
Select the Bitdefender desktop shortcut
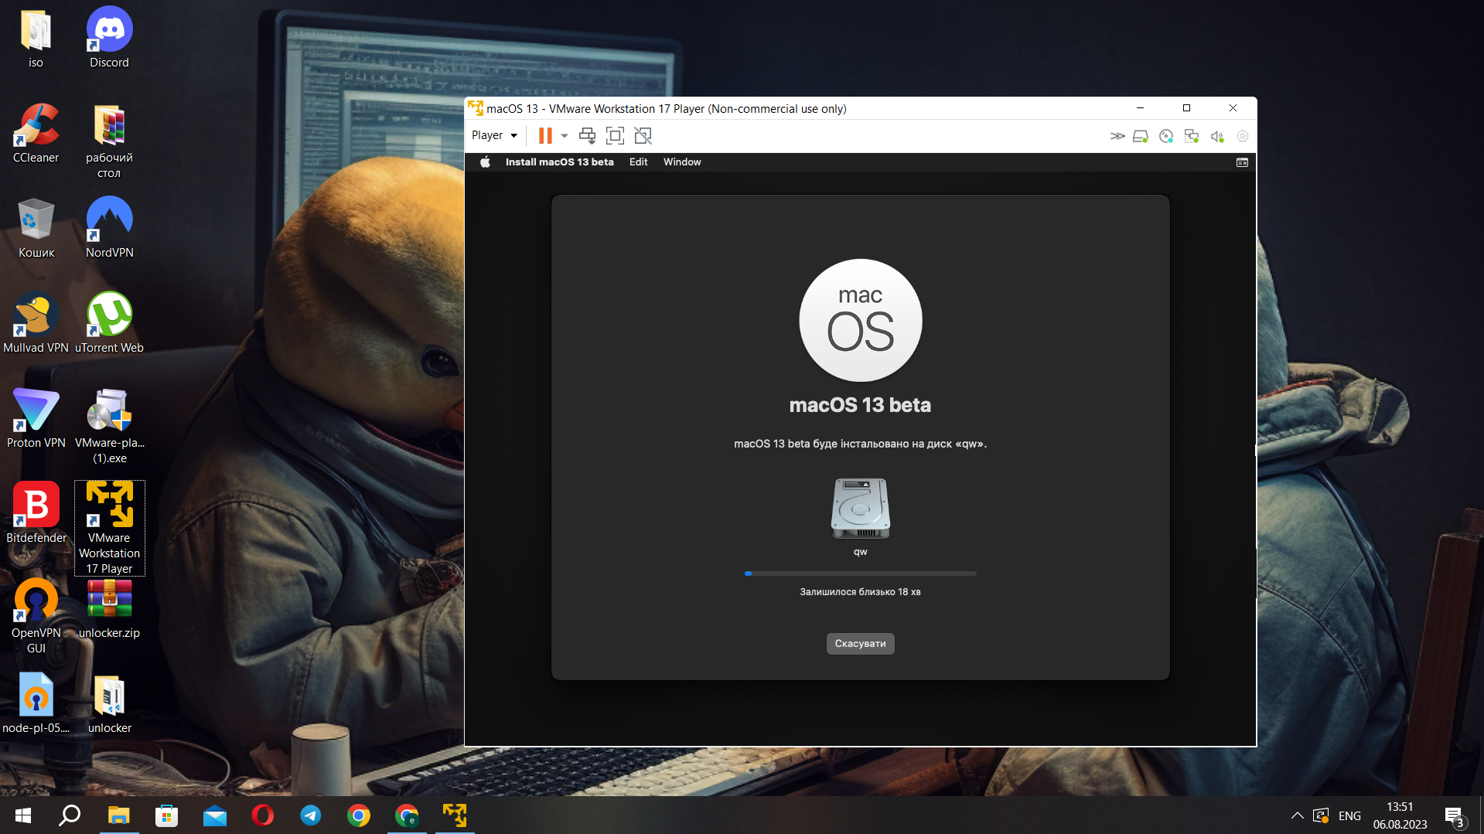pyautogui.click(x=36, y=514)
